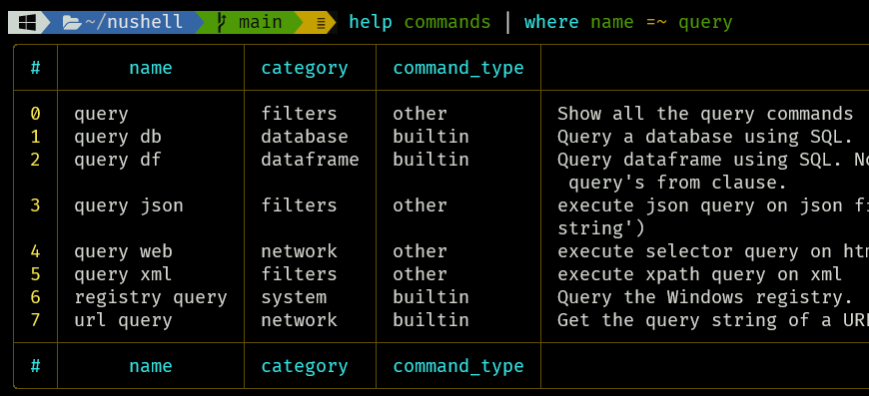Click the registry query name cell
Viewport: 869px width, 396px height.
click(151, 298)
